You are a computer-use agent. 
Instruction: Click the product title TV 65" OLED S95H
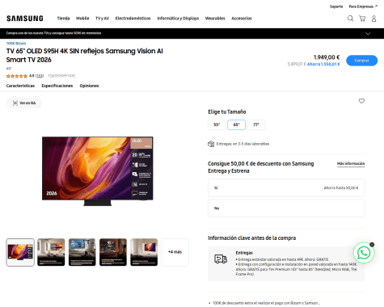[x=85, y=55]
